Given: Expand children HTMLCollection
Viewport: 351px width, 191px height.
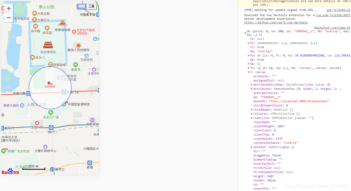Looking at the screenshot, I should pyautogui.click(x=252, y=114).
